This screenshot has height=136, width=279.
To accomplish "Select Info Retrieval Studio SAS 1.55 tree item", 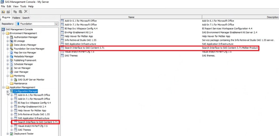I will pos(34,114).
